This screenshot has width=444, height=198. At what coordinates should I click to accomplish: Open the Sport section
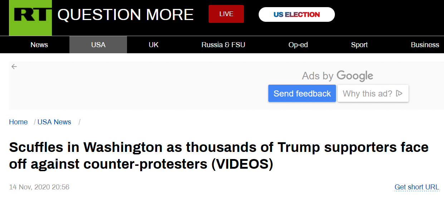tap(359, 45)
